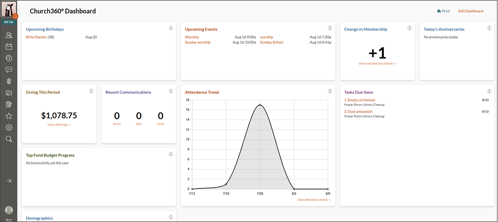This screenshot has height=222, width=498.
Task: Open the user avatar at the sidebar bottom
Action: coord(9,210)
